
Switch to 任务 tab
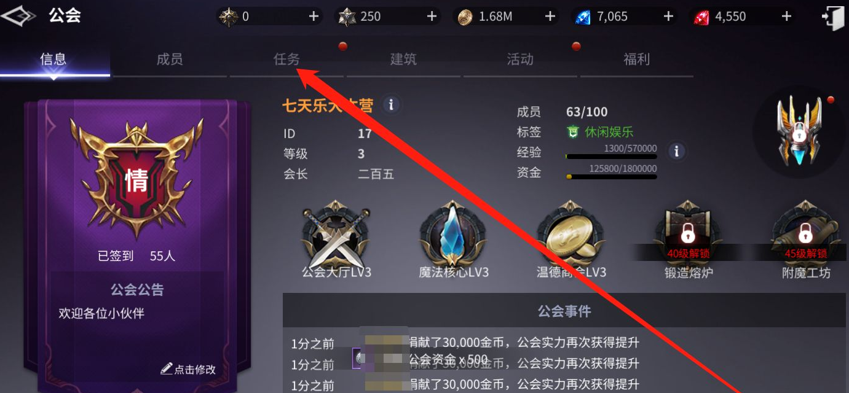click(286, 59)
